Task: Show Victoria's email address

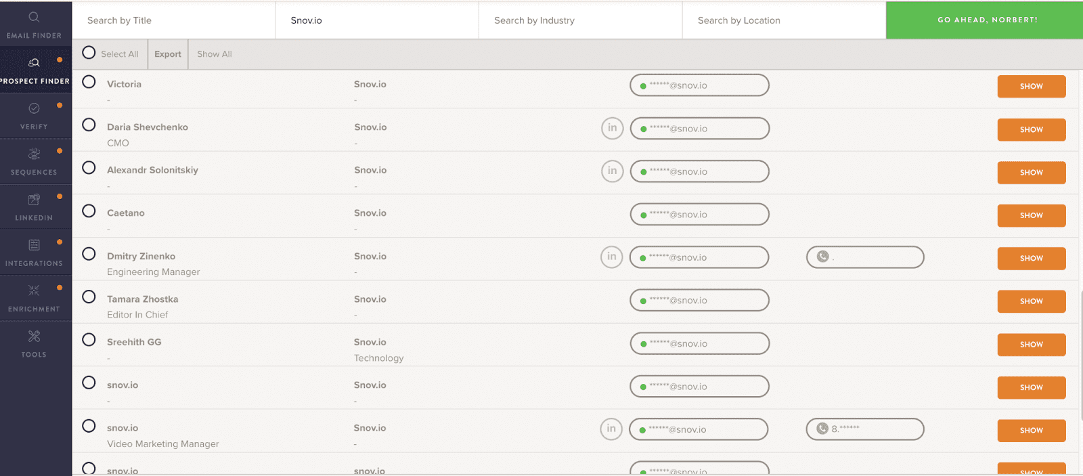Action: coord(1032,87)
